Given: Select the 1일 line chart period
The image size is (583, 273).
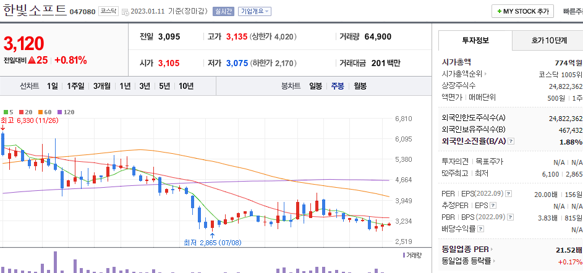Looking at the screenshot, I should tap(53, 86).
